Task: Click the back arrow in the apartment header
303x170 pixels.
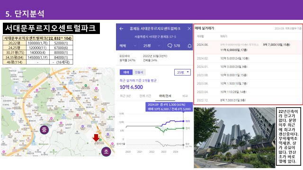Action: [x=121, y=29]
